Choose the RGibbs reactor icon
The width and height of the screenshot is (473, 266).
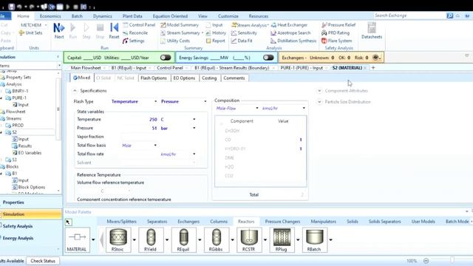pos(216,239)
